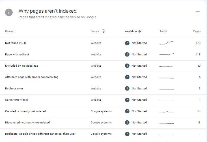This screenshot has height=142, width=207.
Task: Click the Alternate page canonical row status icon
Action: pos(127,77)
